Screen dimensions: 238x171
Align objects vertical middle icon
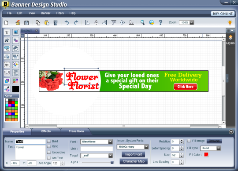123,22
